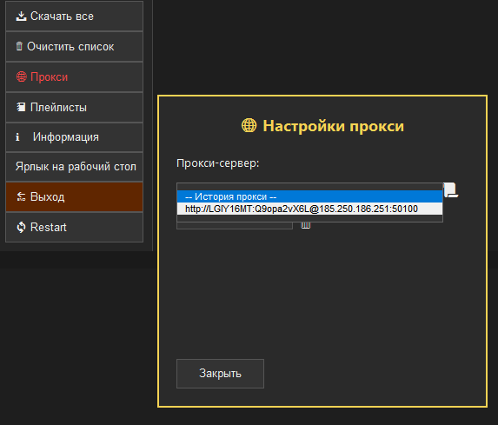Click the Настройки прокси heading text
The height and width of the screenshot is (425, 498).
(334, 126)
